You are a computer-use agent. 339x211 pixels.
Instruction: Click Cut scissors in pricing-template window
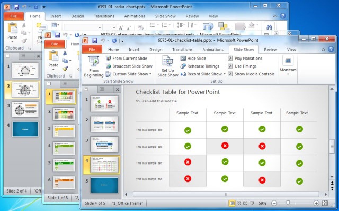[65, 53]
